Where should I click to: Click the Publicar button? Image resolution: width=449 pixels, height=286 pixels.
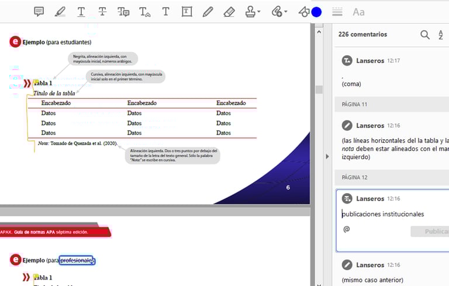[x=430, y=231]
